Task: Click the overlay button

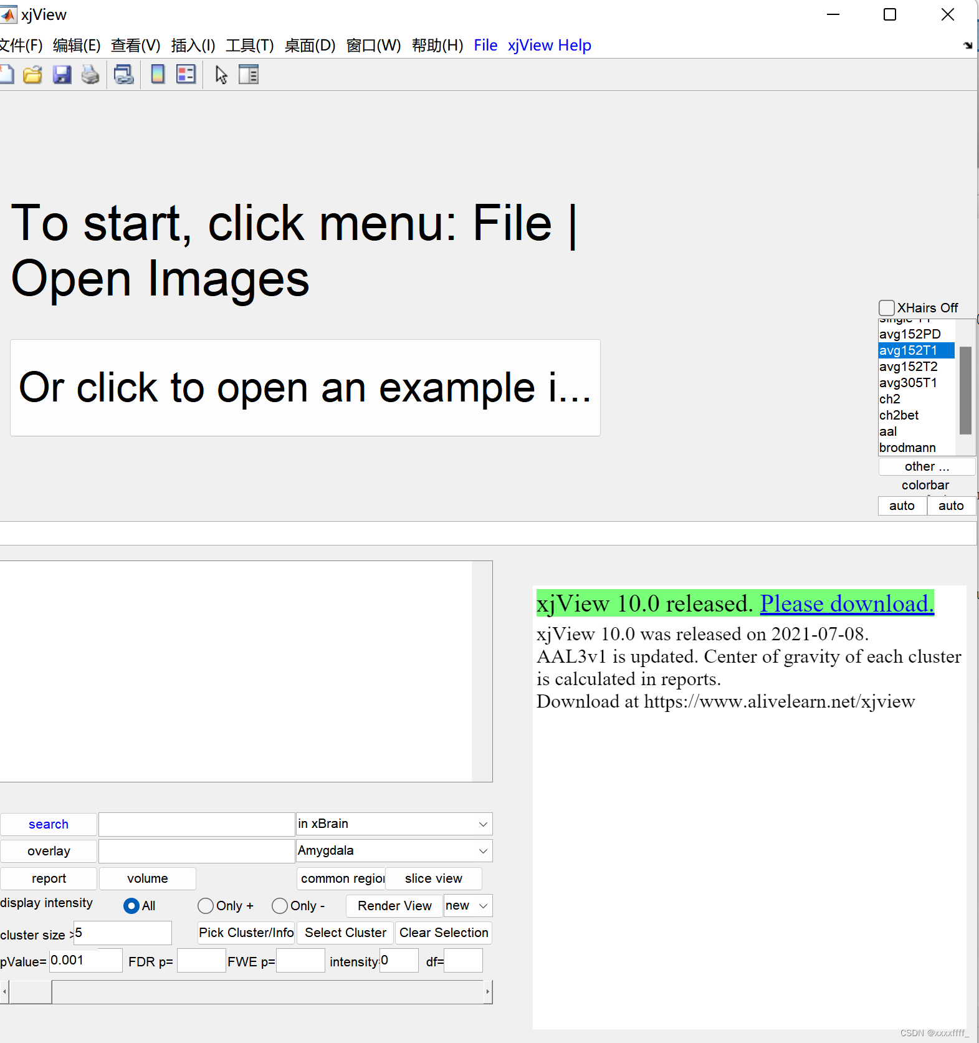Action: tap(49, 851)
